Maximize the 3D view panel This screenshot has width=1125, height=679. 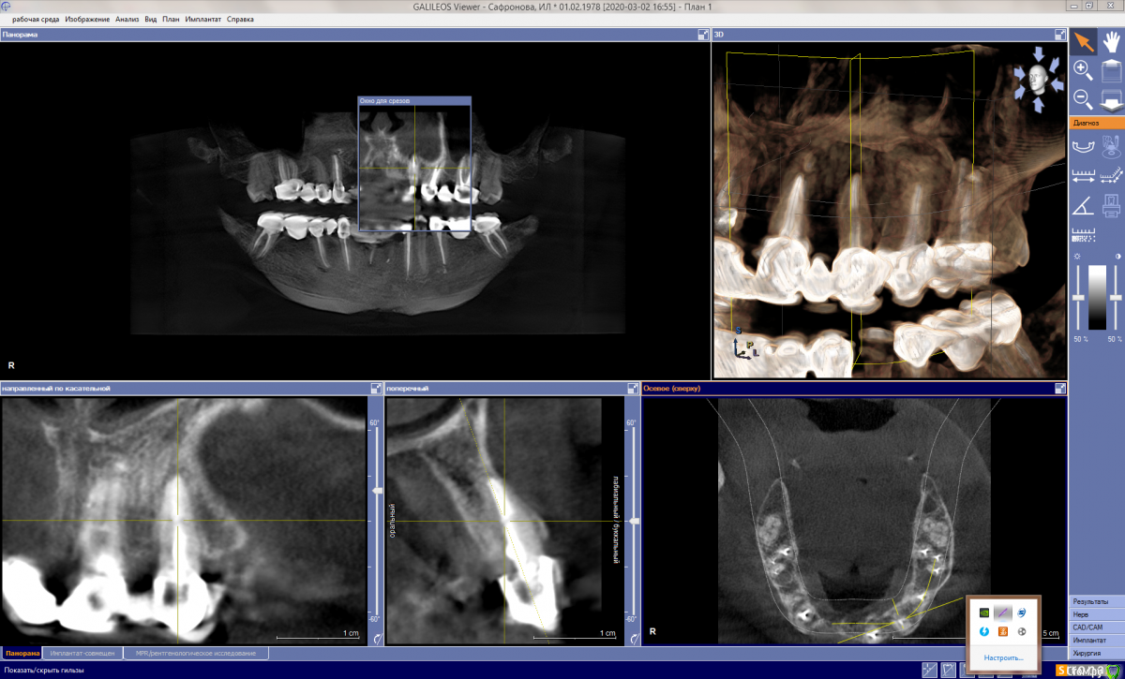tap(1059, 35)
